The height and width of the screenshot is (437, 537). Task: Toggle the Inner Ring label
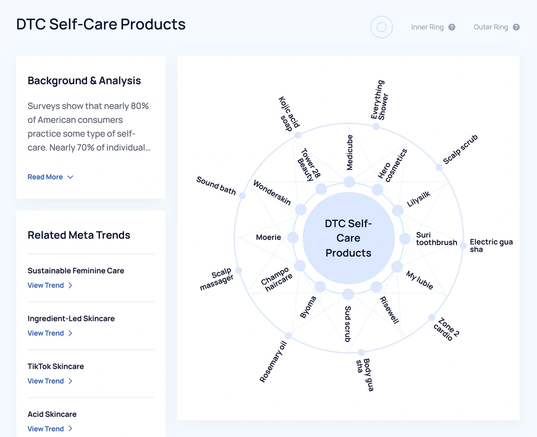click(x=428, y=27)
